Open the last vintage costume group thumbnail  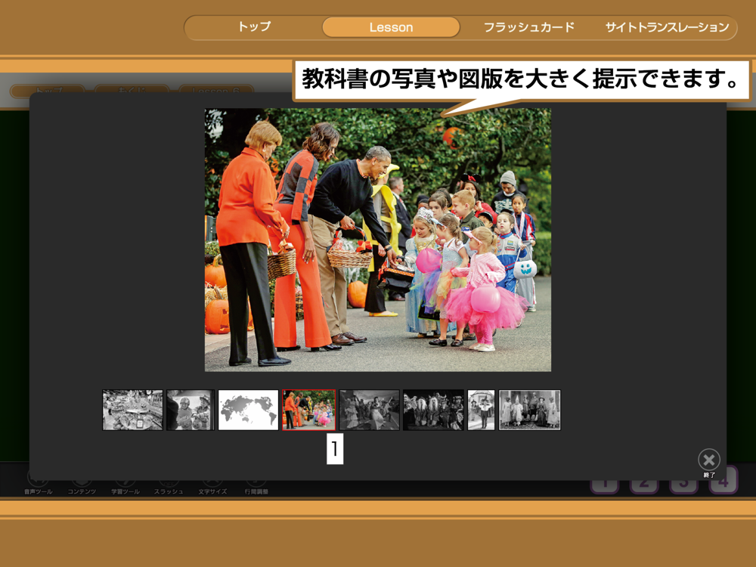529,410
